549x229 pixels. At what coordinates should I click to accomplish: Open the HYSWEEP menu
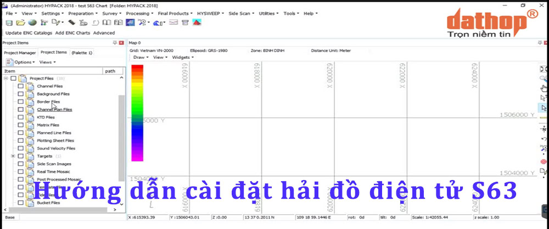tap(210, 13)
